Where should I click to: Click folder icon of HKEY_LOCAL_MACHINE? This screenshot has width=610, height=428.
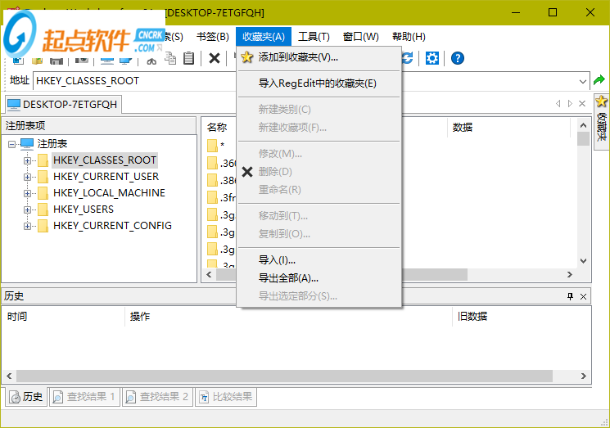tap(43, 193)
